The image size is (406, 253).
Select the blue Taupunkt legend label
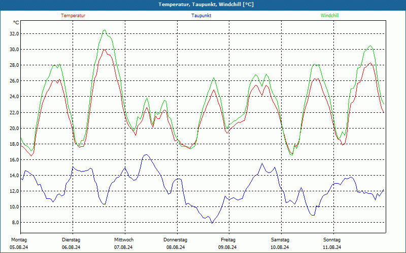(x=201, y=16)
